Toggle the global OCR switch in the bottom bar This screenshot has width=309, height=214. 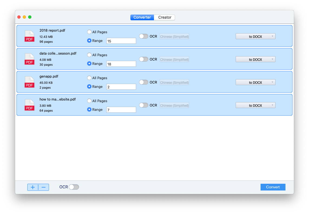click(x=74, y=187)
